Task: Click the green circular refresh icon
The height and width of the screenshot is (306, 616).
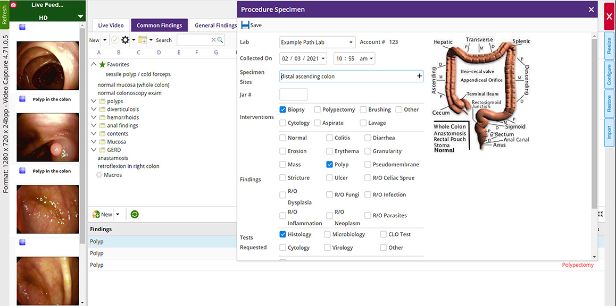Action: 135,214
